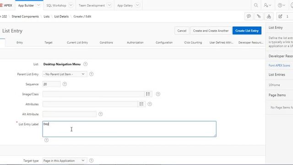Open the shared components icon
Screen dimensions: 293x165
(269, 16)
